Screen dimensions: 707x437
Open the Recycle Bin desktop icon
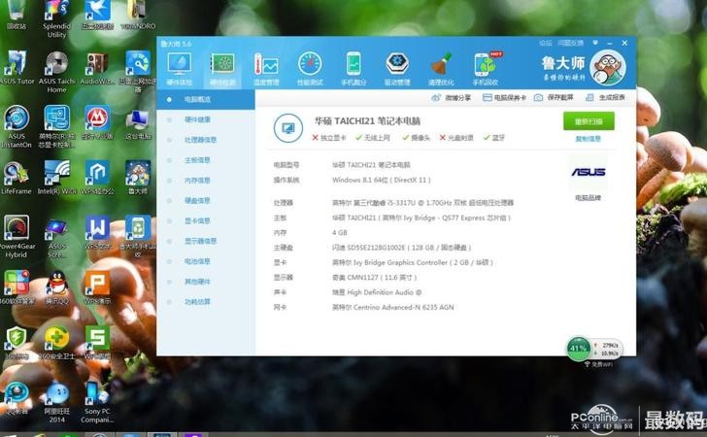[x=17, y=16]
